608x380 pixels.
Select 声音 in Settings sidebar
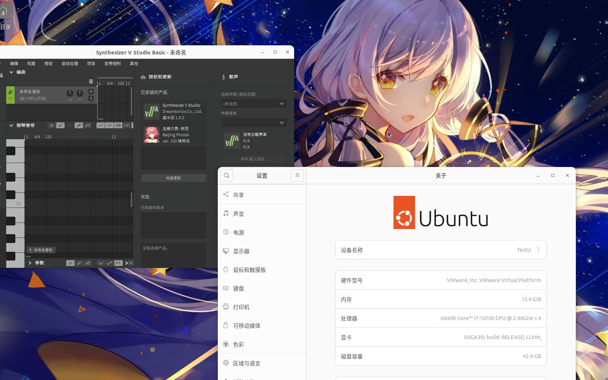tap(262, 214)
